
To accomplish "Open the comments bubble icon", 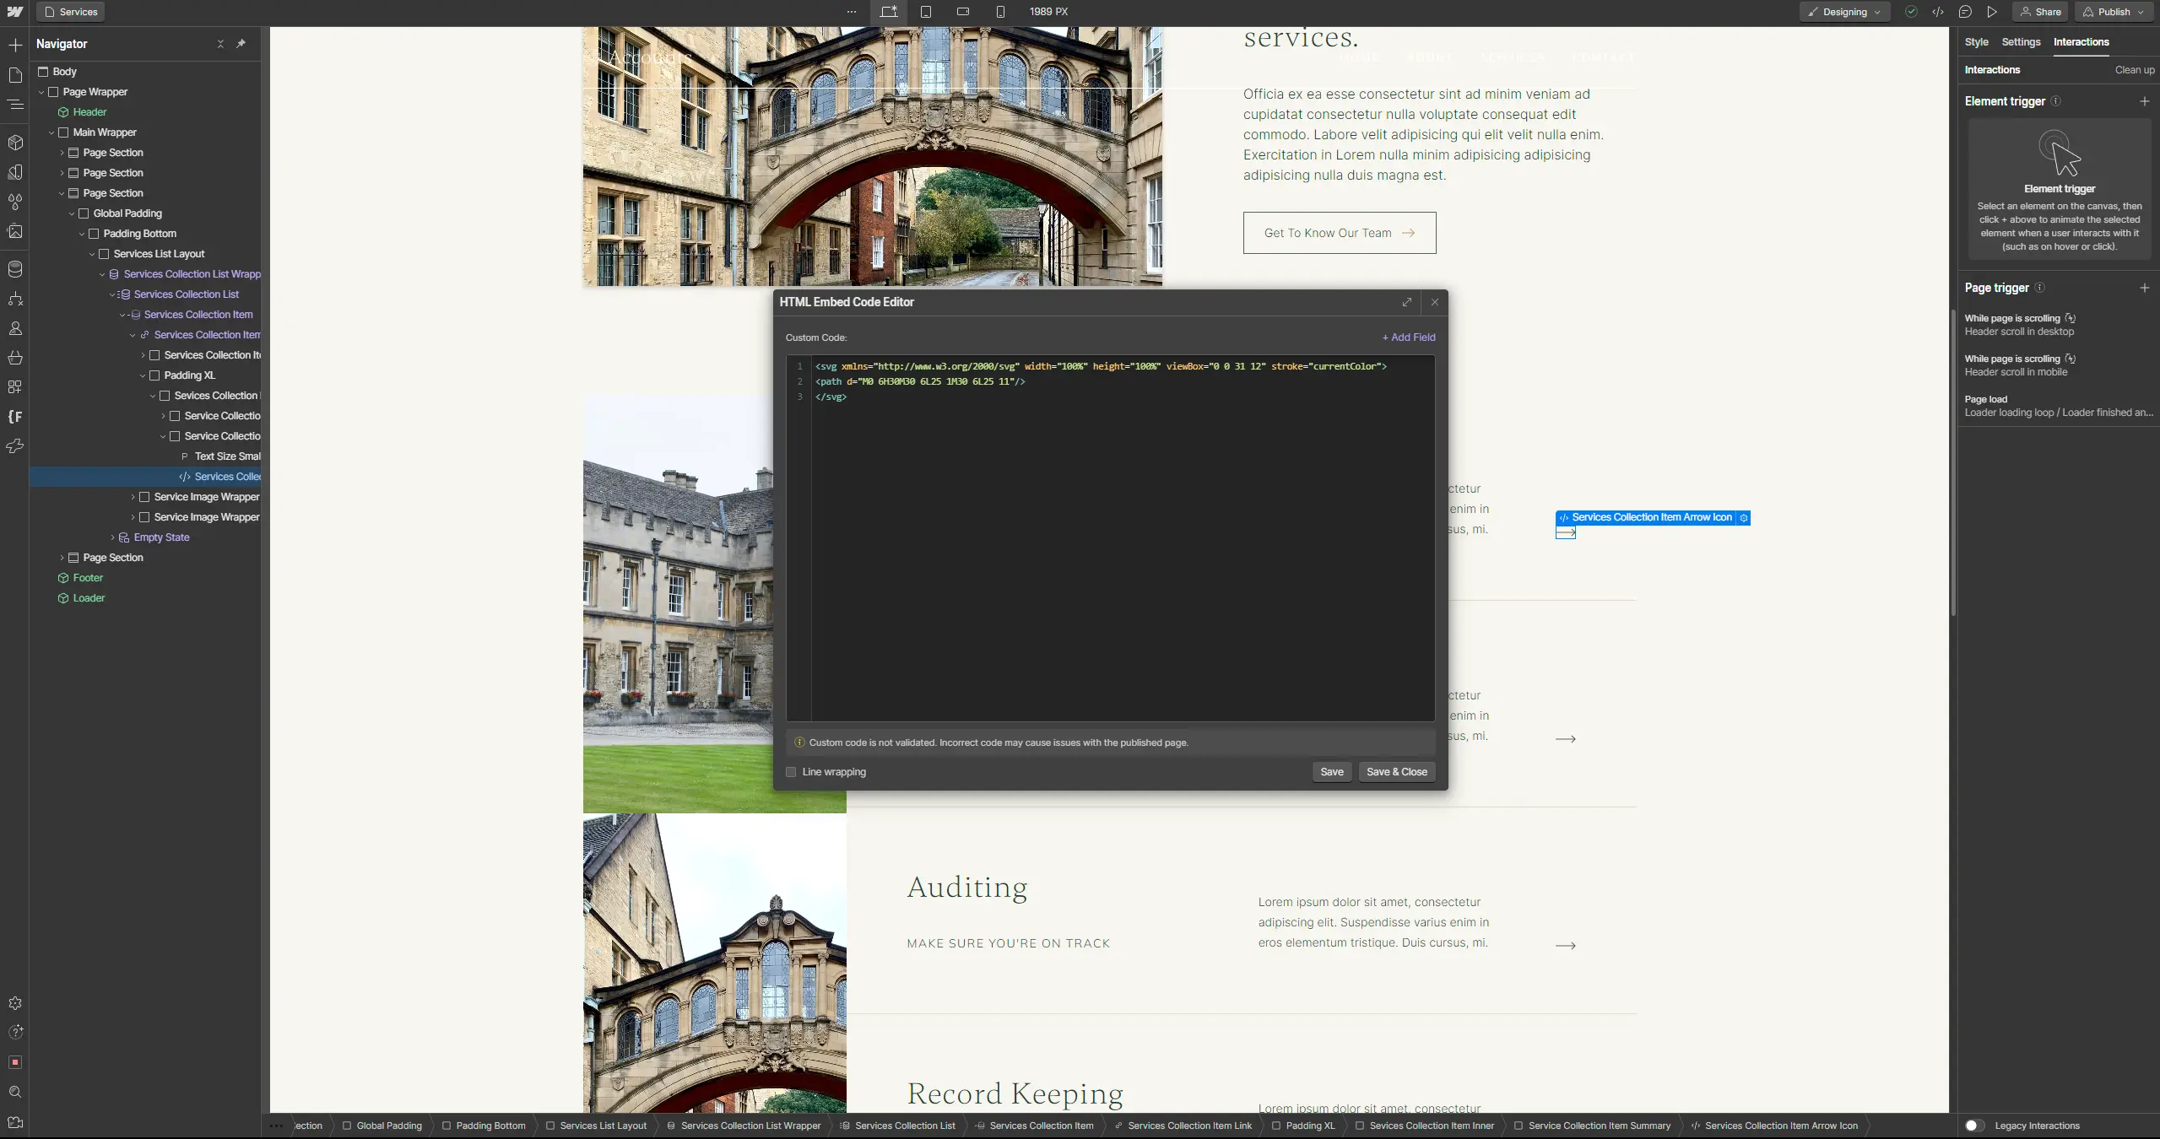I will point(1965,12).
